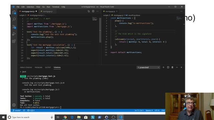Image resolution: width=214 pixels, height=120 pixels.
Task: Open the Explorer view in activity bar
Action: (x=14, y=12)
